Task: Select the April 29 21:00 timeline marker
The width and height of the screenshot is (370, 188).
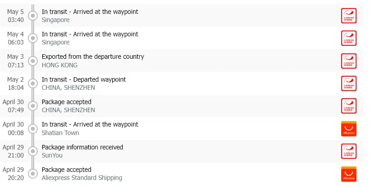Action: click(x=33, y=151)
